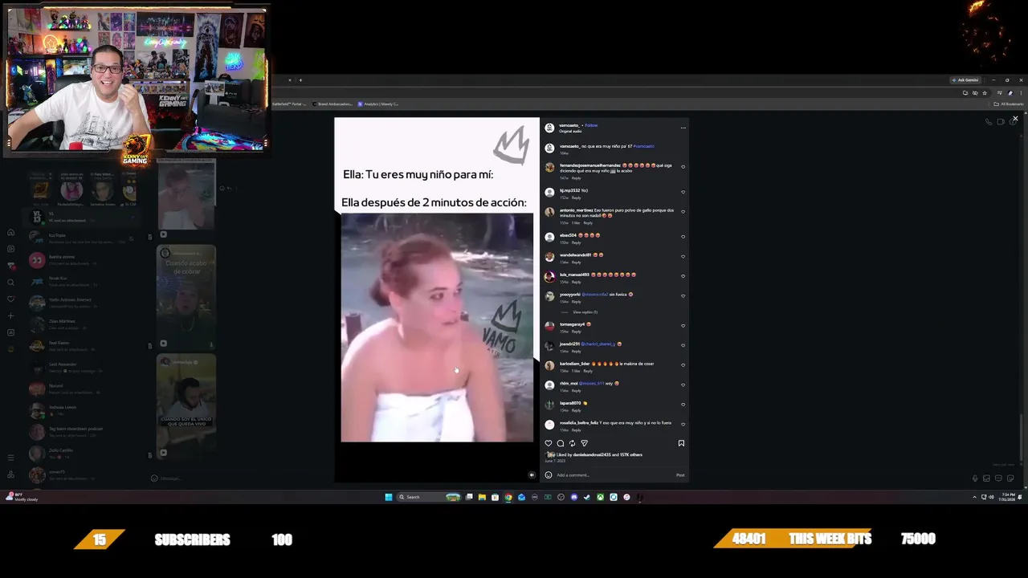Open the browser three-dot menu
The height and width of the screenshot is (578, 1028).
(1022, 93)
